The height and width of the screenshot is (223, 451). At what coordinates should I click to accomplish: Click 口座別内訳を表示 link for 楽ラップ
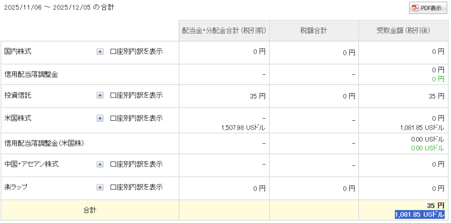point(136,187)
